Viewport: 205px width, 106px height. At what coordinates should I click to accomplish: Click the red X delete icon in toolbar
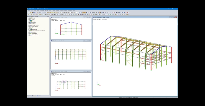pos(115,13)
